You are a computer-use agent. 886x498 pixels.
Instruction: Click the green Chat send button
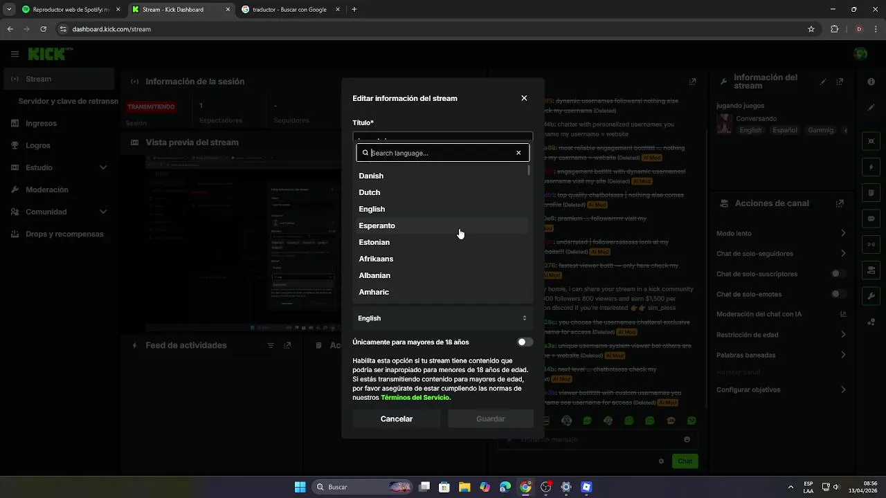click(x=685, y=461)
